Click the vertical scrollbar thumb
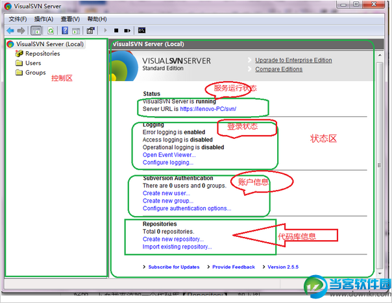Image resolution: width=392 pixels, height=303 pixels. click(380, 165)
